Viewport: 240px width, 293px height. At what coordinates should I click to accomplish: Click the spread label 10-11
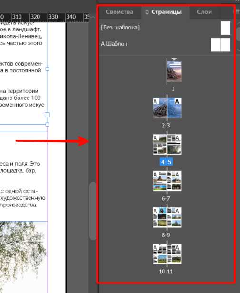[x=166, y=272]
